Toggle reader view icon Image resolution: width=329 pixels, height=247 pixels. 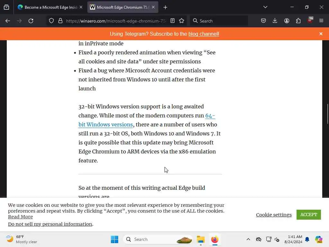tap(173, 21)
